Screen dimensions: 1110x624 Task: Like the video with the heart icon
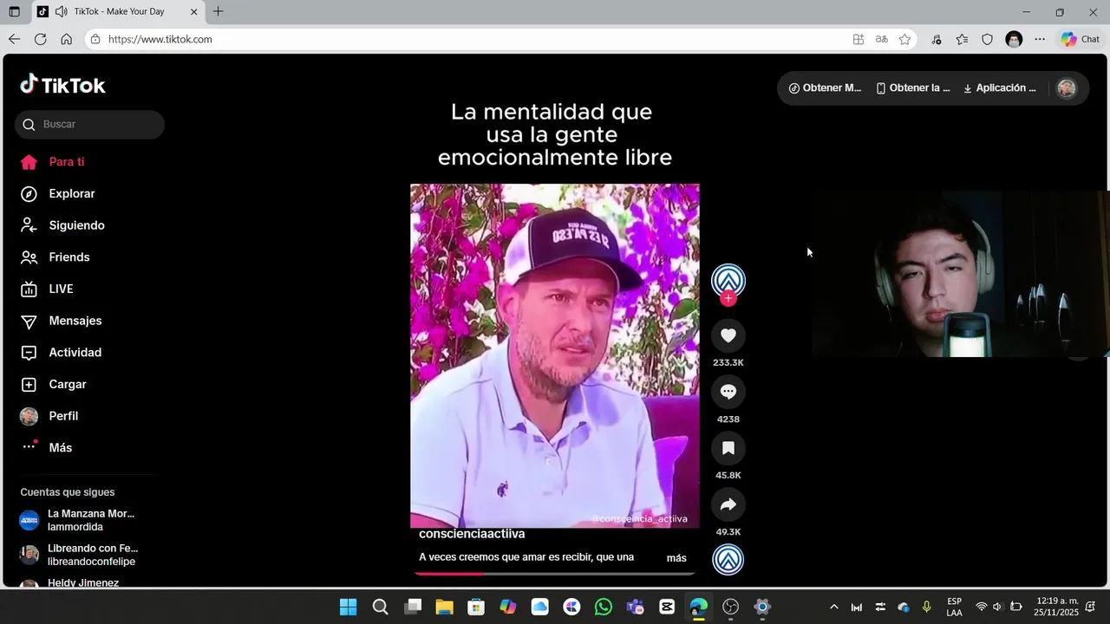tap(728, 335)
